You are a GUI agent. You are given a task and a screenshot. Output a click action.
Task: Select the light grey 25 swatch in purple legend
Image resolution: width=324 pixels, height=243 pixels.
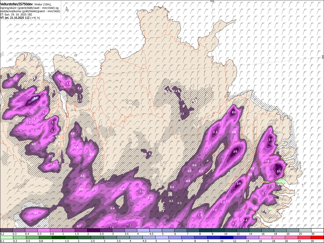tap(305, 230)
